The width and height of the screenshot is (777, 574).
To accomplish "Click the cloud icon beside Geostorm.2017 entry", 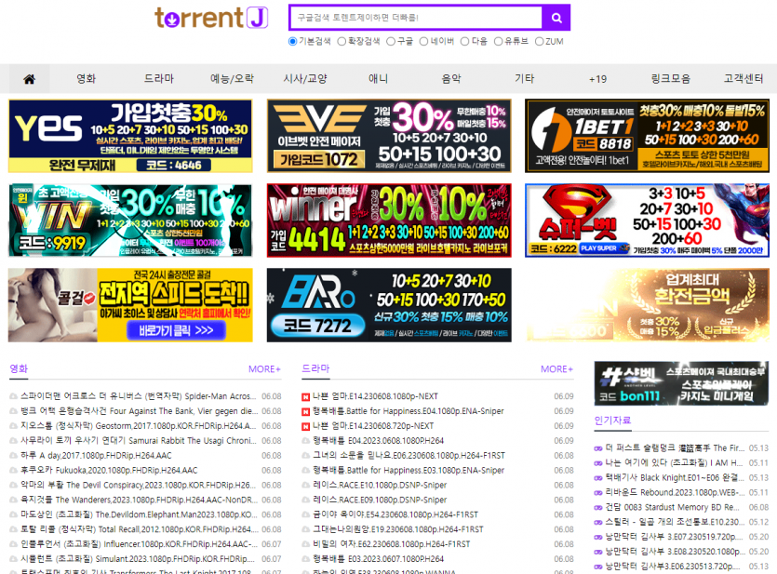I will coord(13,426).
